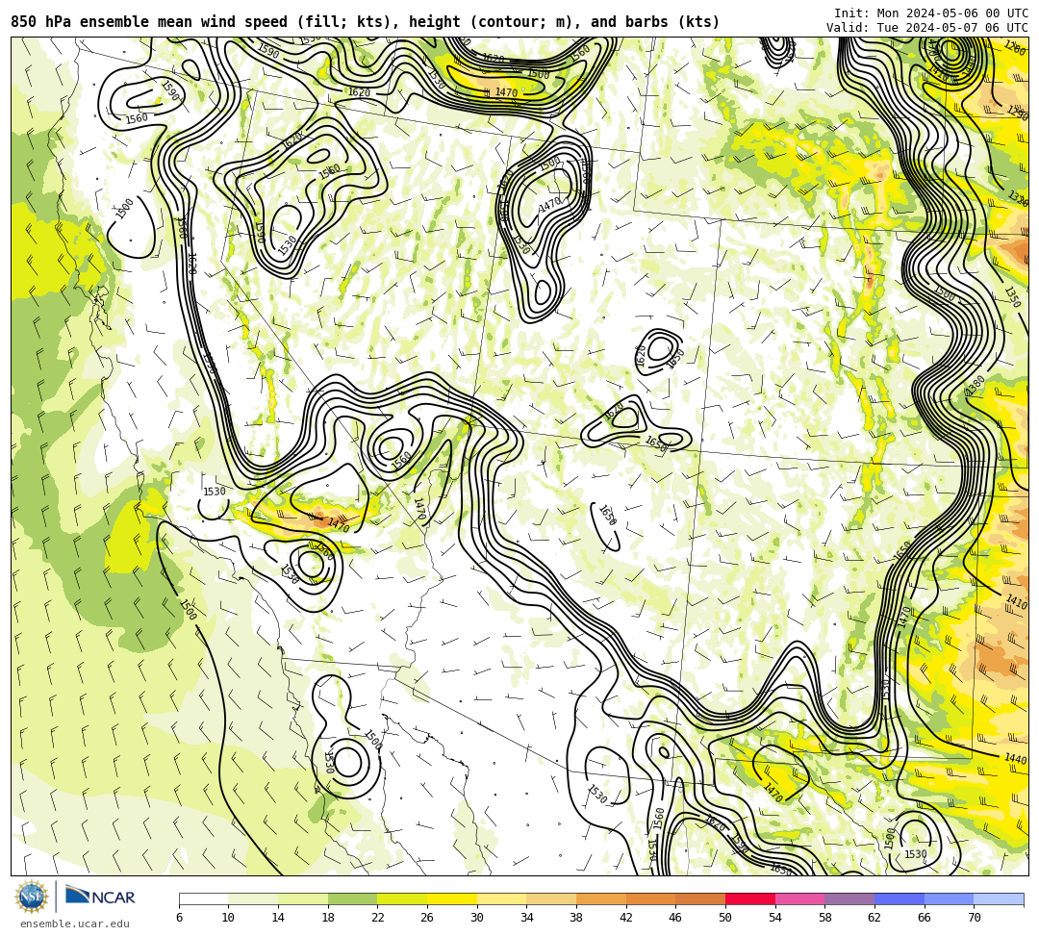The image size is (1039, 936).
Task: Click the colorbar tick label 54
Action: tap(775, 918)
